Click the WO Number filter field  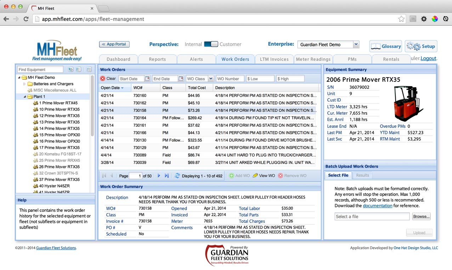click(x=230, y=79)
